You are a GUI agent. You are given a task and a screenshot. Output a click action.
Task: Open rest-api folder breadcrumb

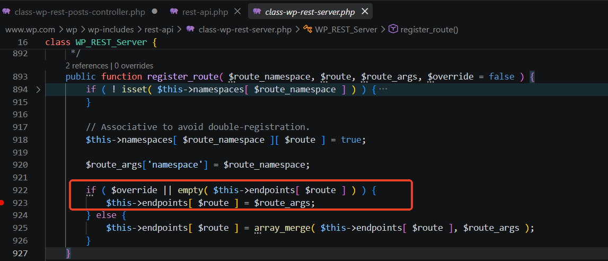click(158, 30)
